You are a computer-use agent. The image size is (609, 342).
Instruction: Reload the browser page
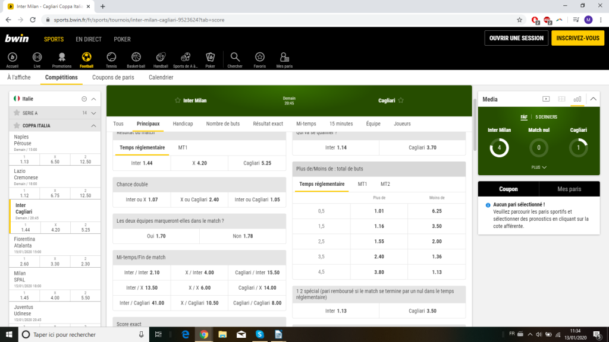33,20
